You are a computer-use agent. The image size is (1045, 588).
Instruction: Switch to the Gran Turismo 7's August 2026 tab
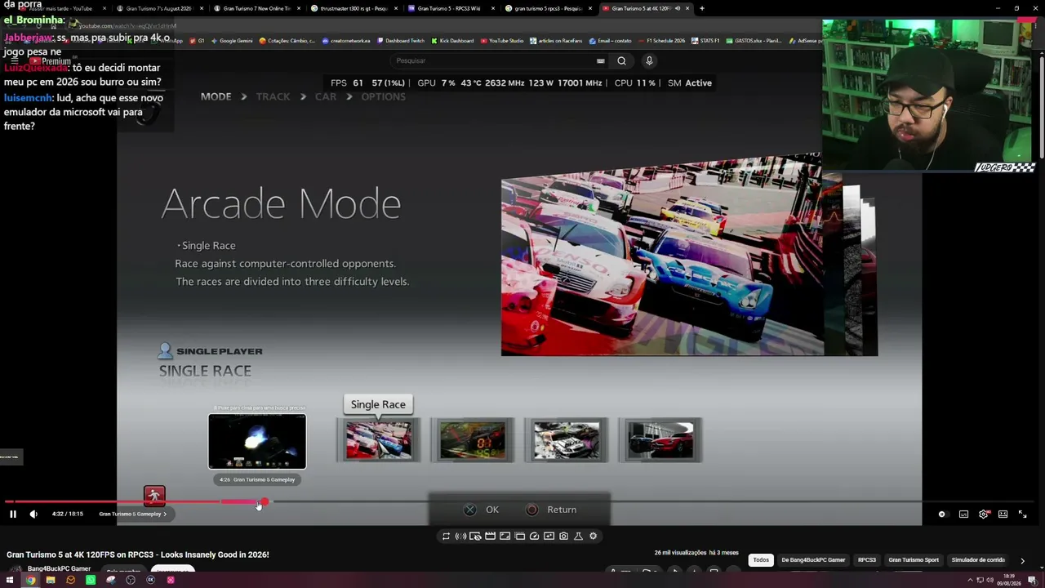[158, 8]
